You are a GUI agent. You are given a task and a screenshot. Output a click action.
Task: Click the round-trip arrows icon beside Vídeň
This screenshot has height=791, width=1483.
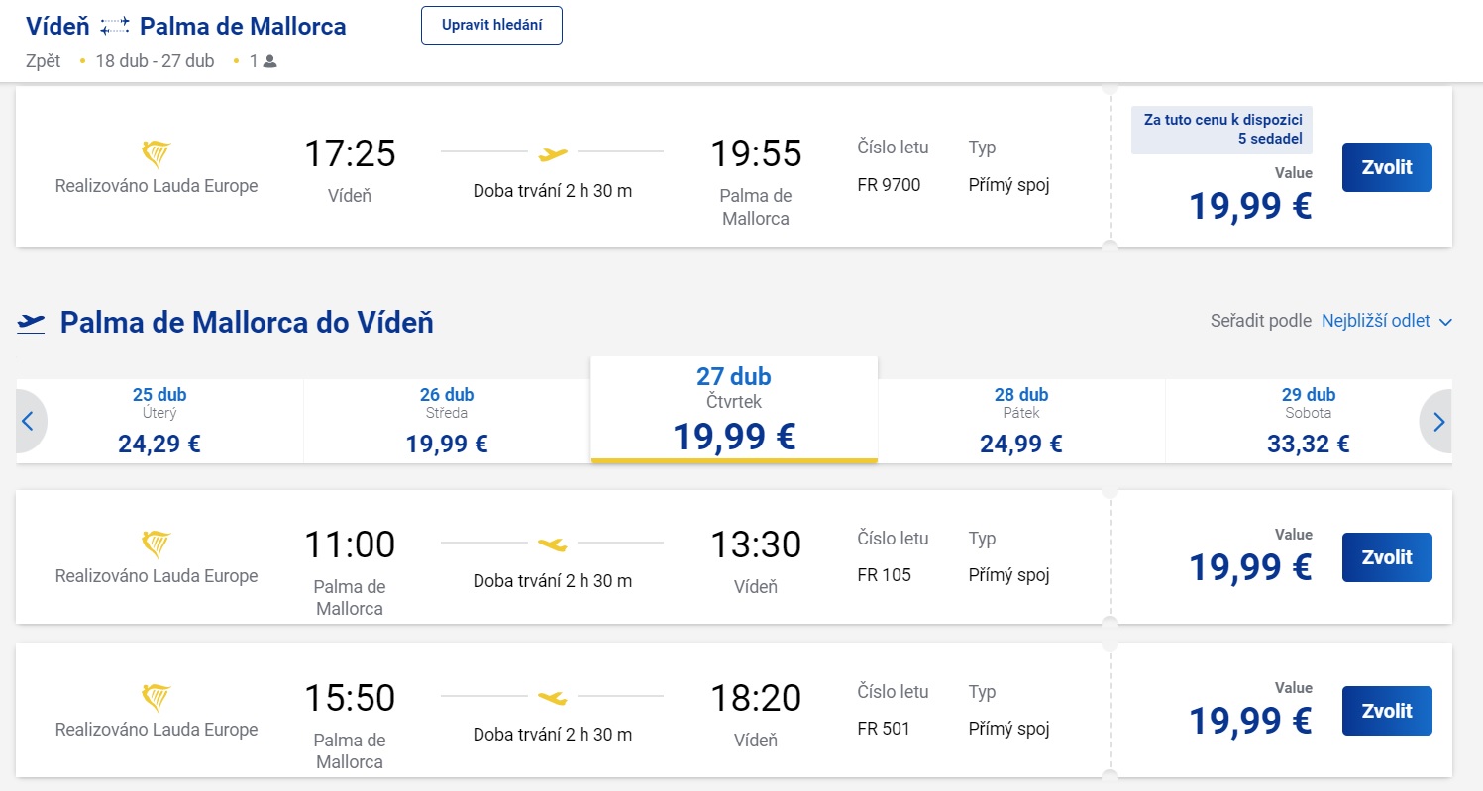(115, 26)
